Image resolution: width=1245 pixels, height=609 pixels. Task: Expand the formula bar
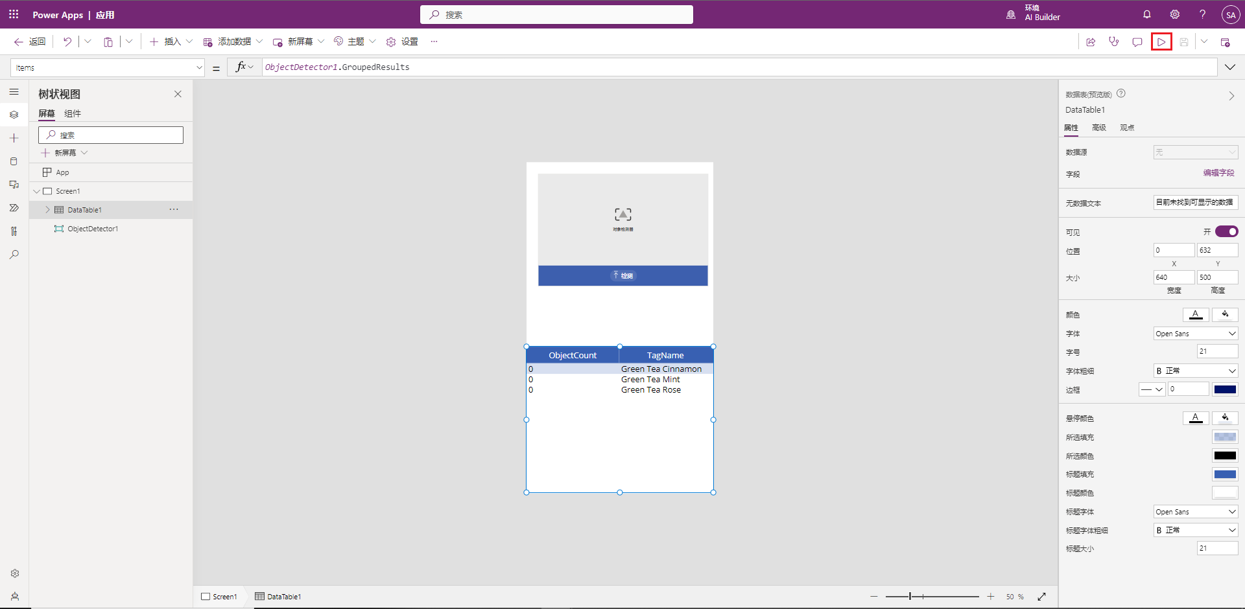tap(1229, 67)
